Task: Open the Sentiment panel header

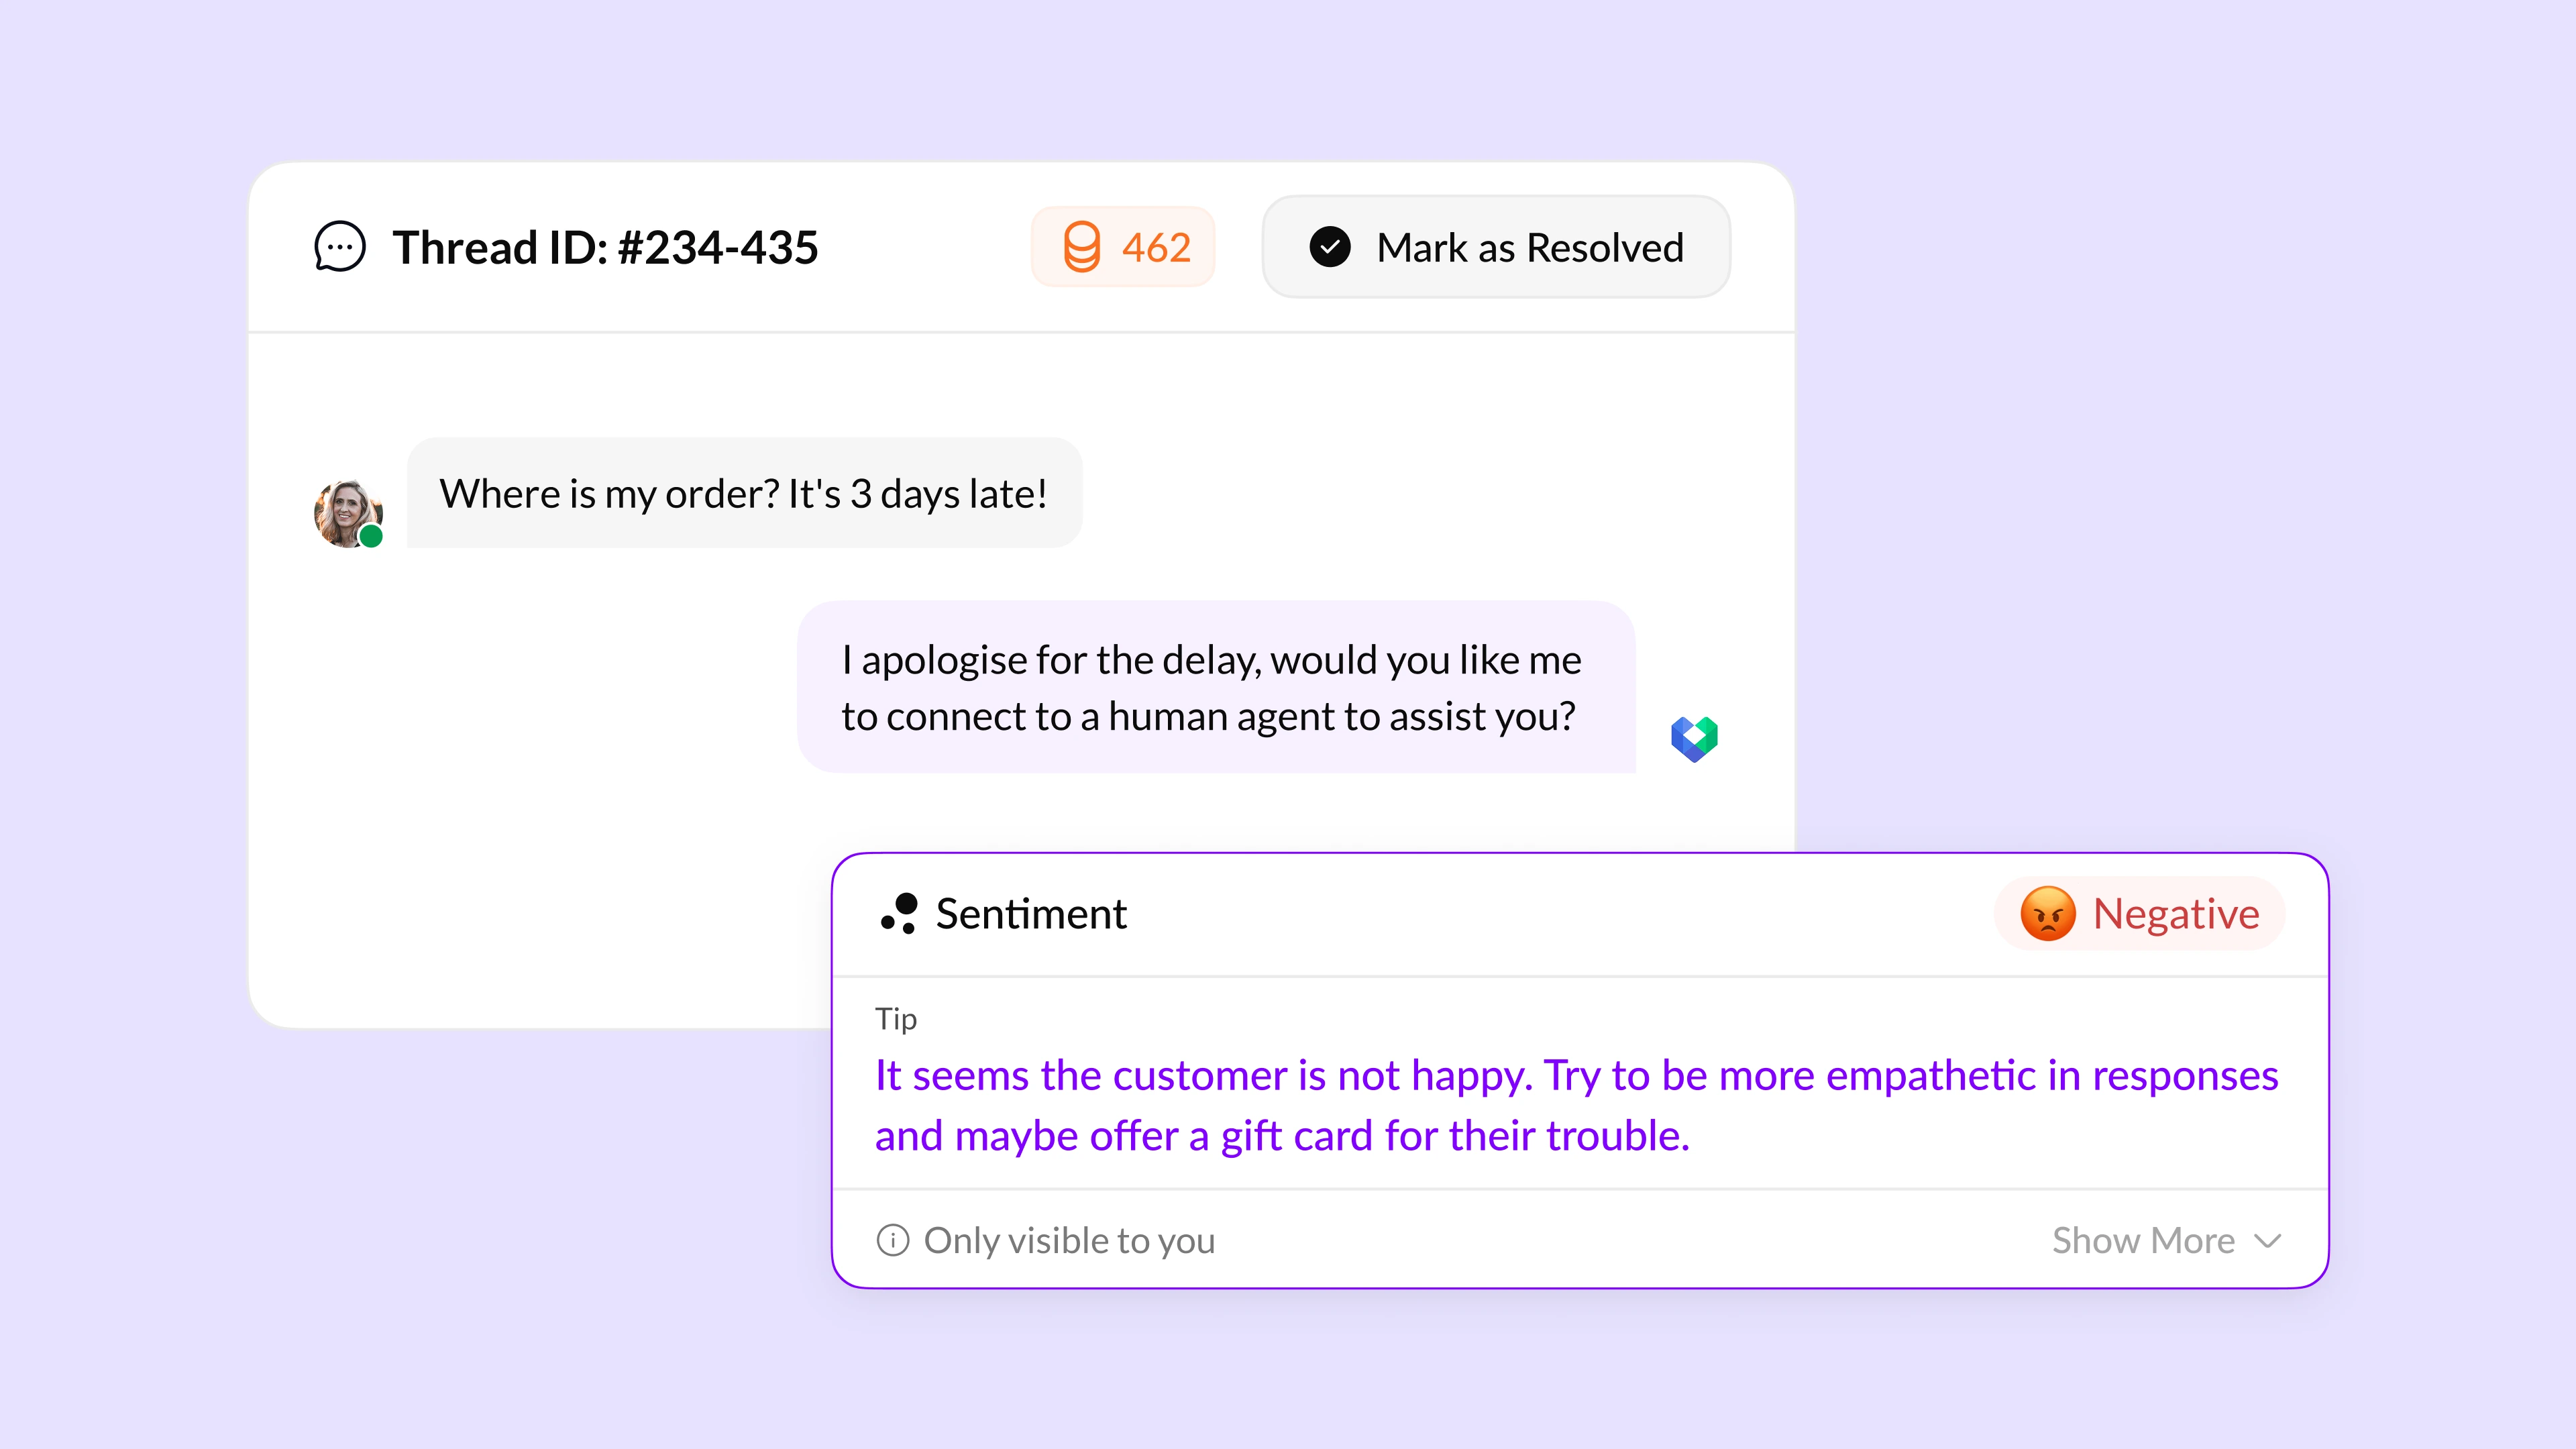Action: tap(1031, 913)
